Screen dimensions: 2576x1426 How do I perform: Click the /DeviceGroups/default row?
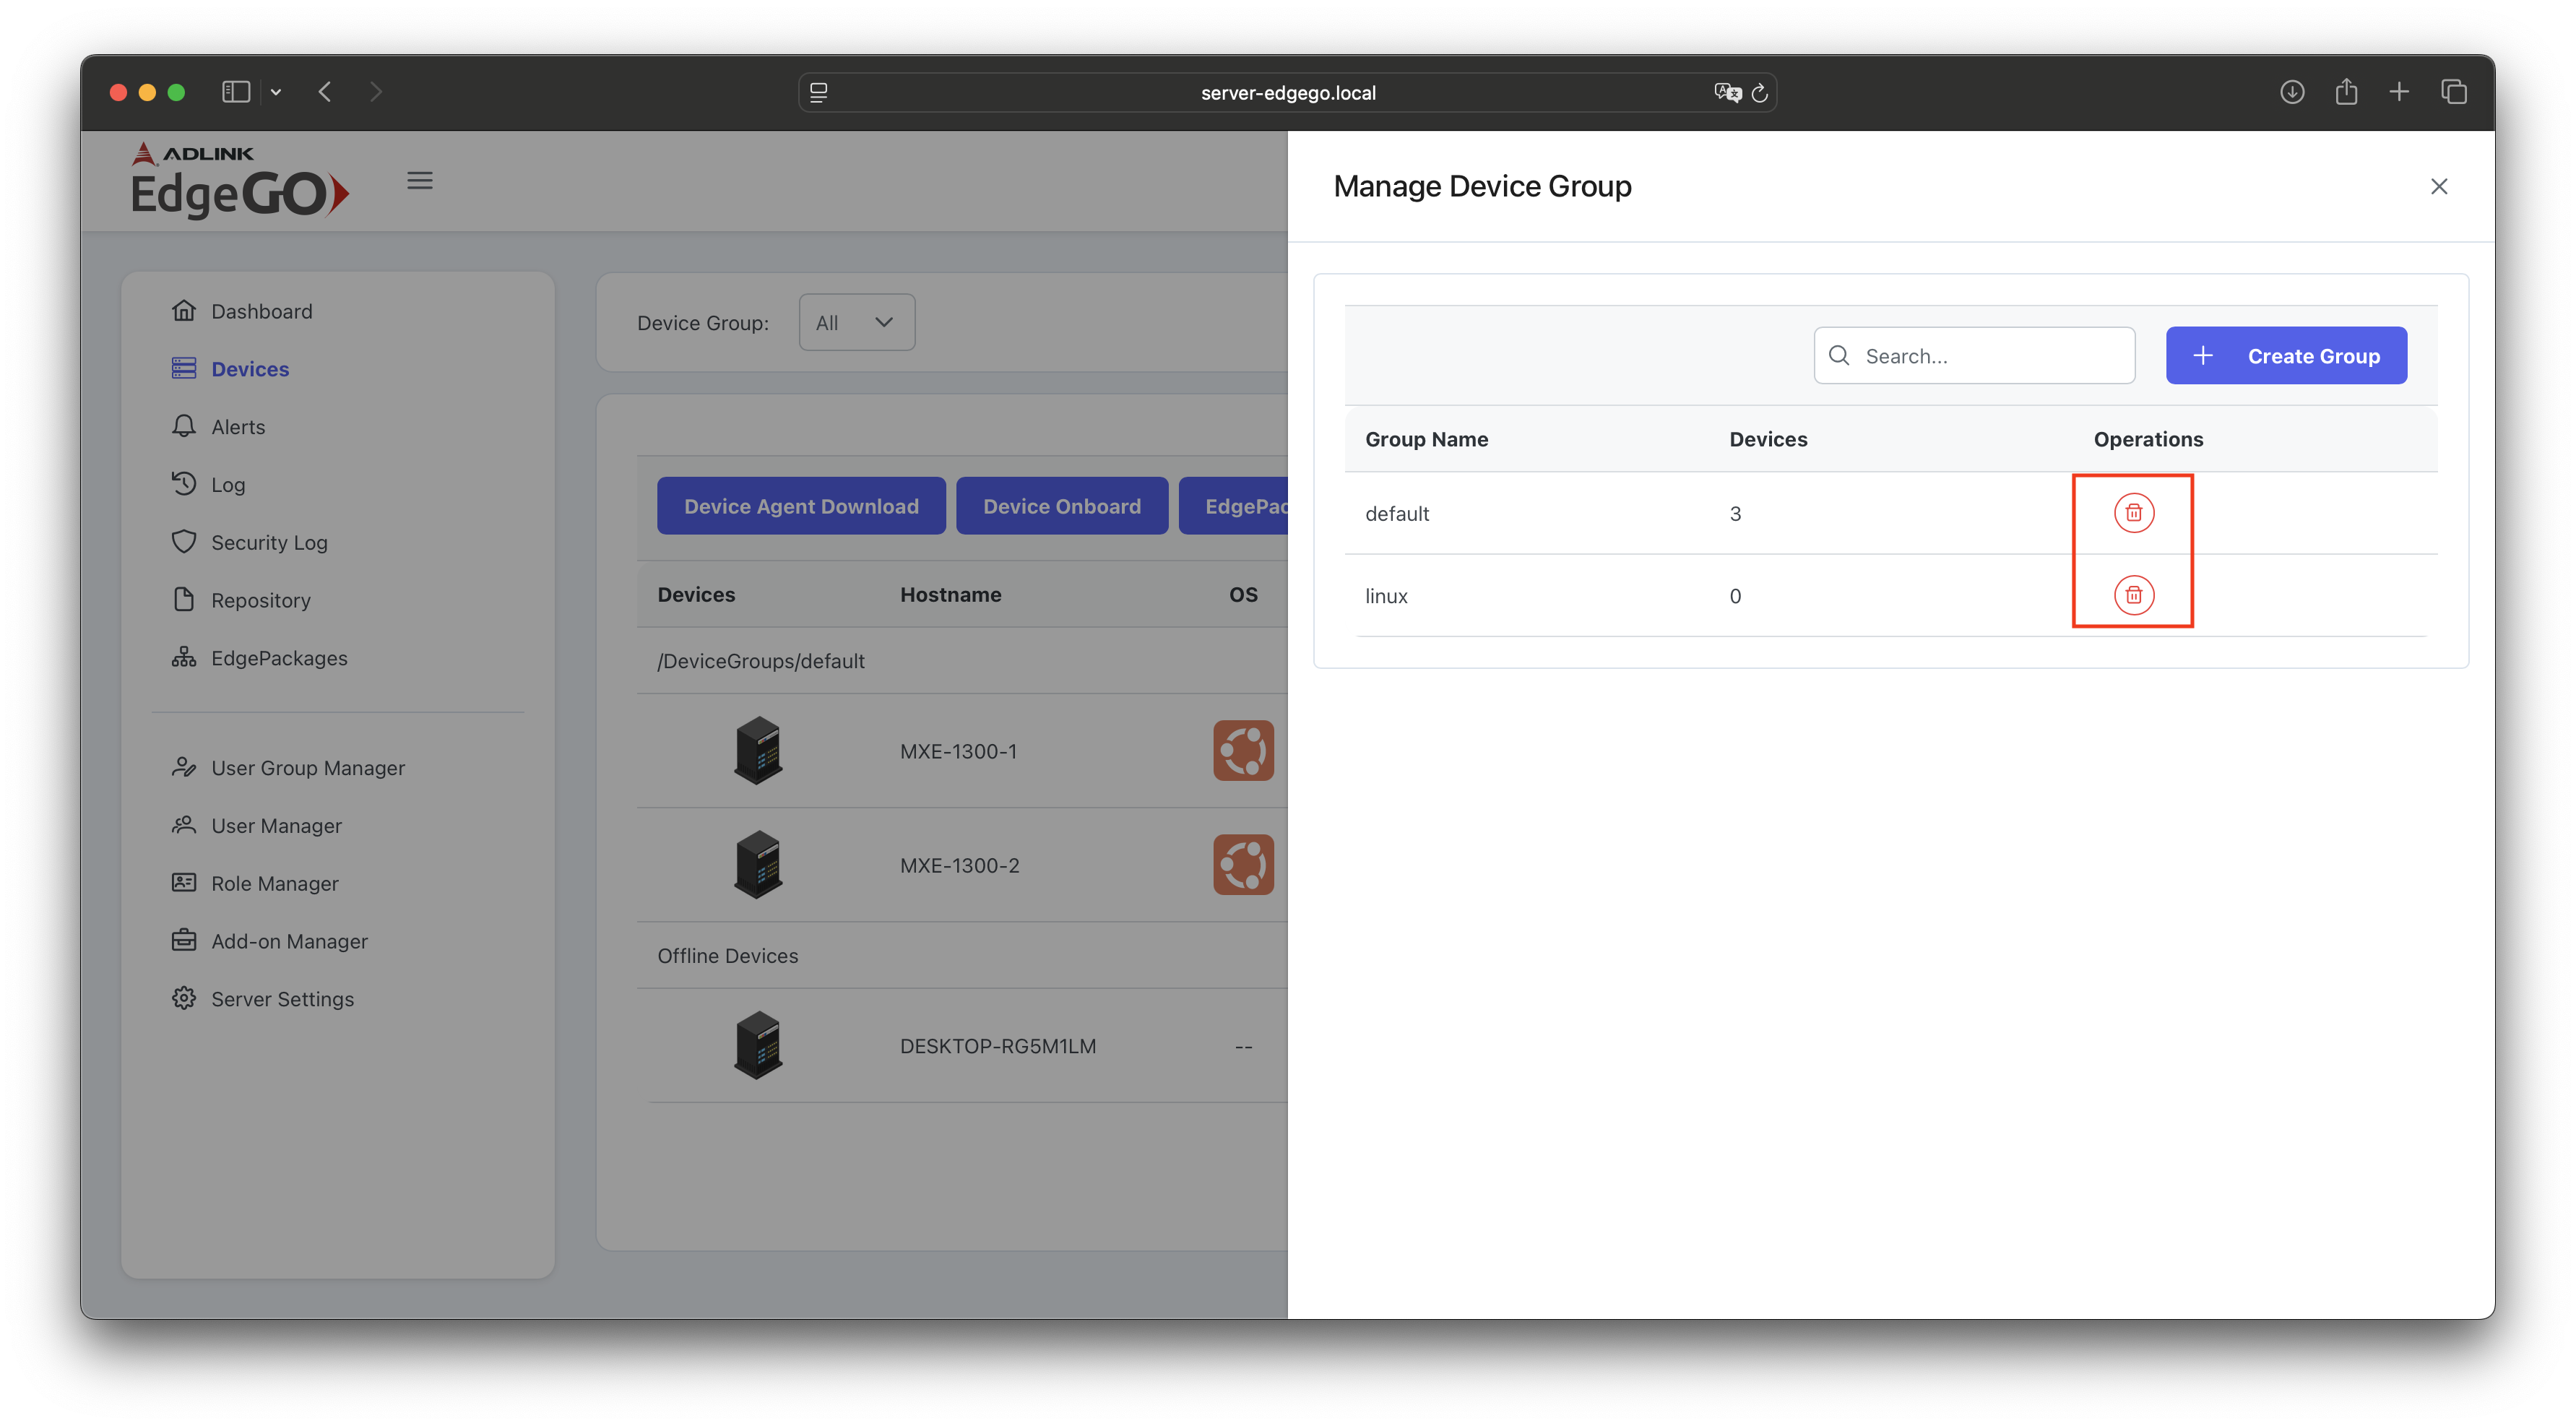(x=962, y=661)
